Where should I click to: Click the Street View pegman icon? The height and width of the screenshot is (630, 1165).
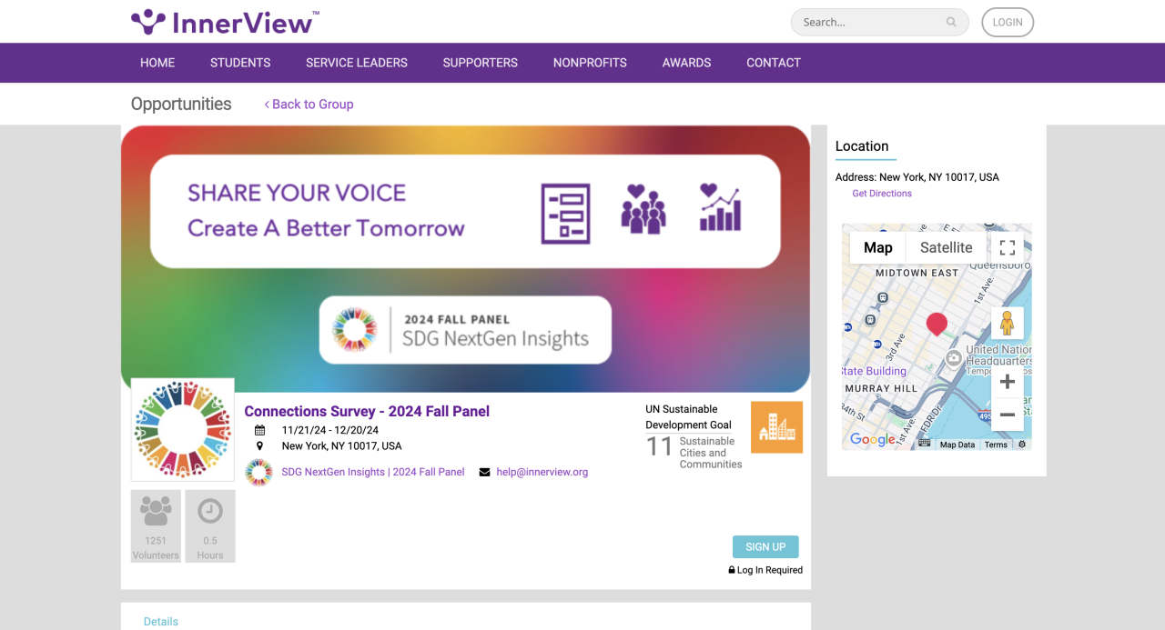[1007, 323]
